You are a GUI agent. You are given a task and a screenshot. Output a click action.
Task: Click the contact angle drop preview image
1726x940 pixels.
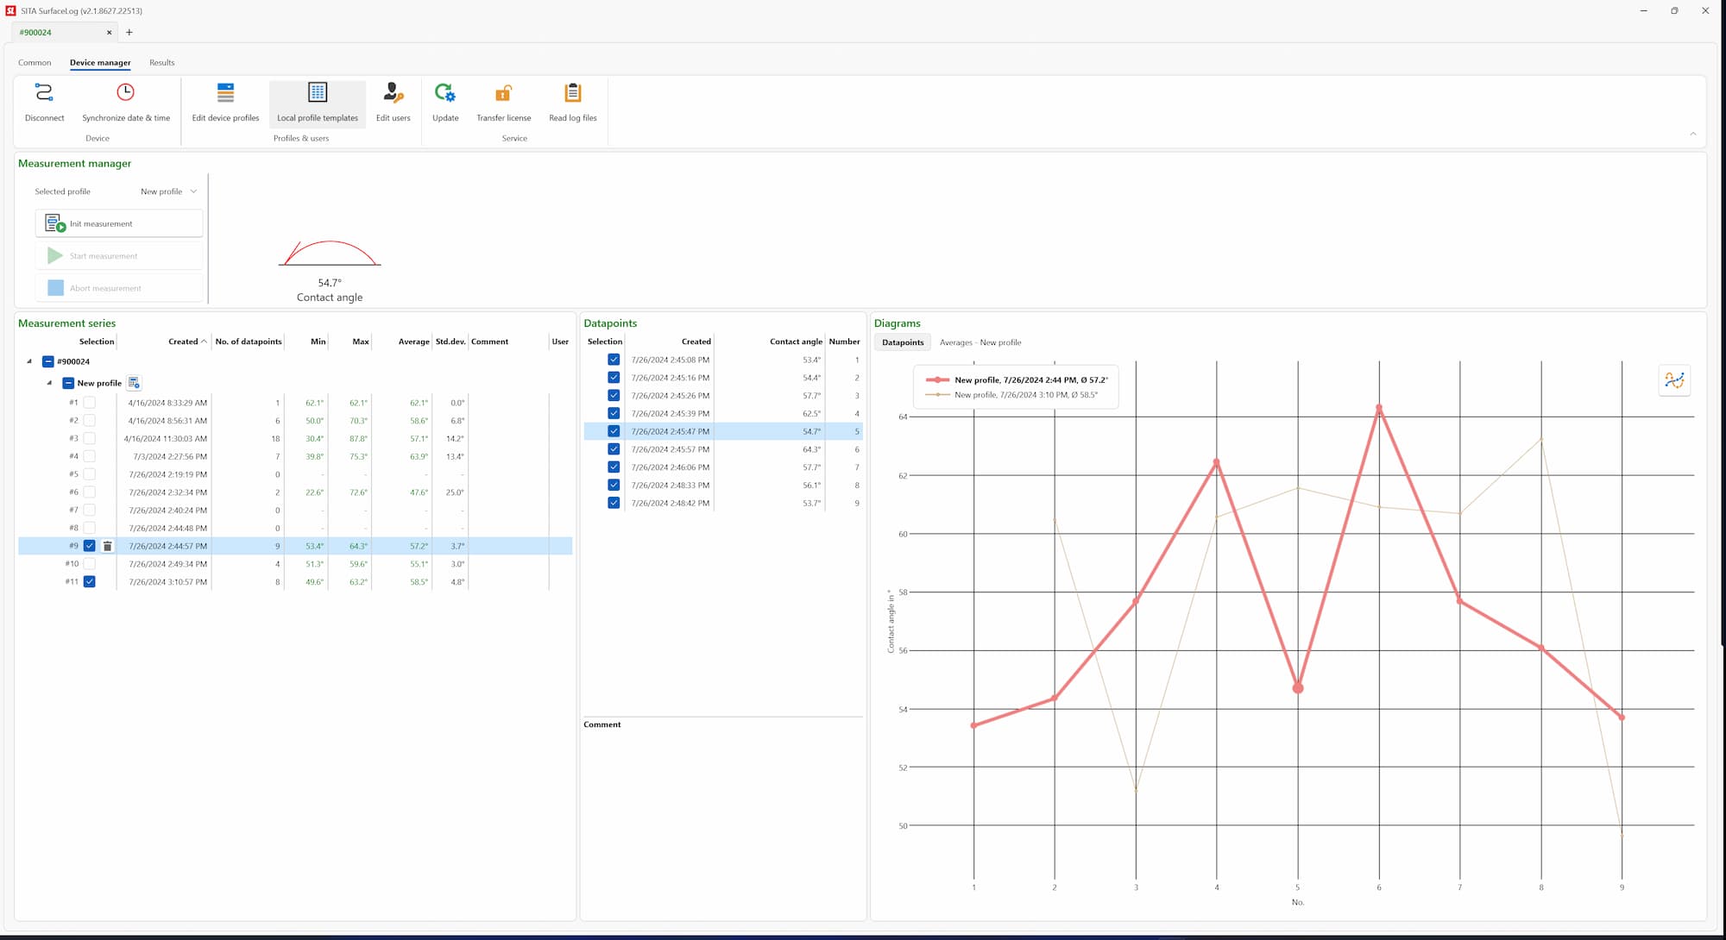pyautogui.click(x=330, y=253)
